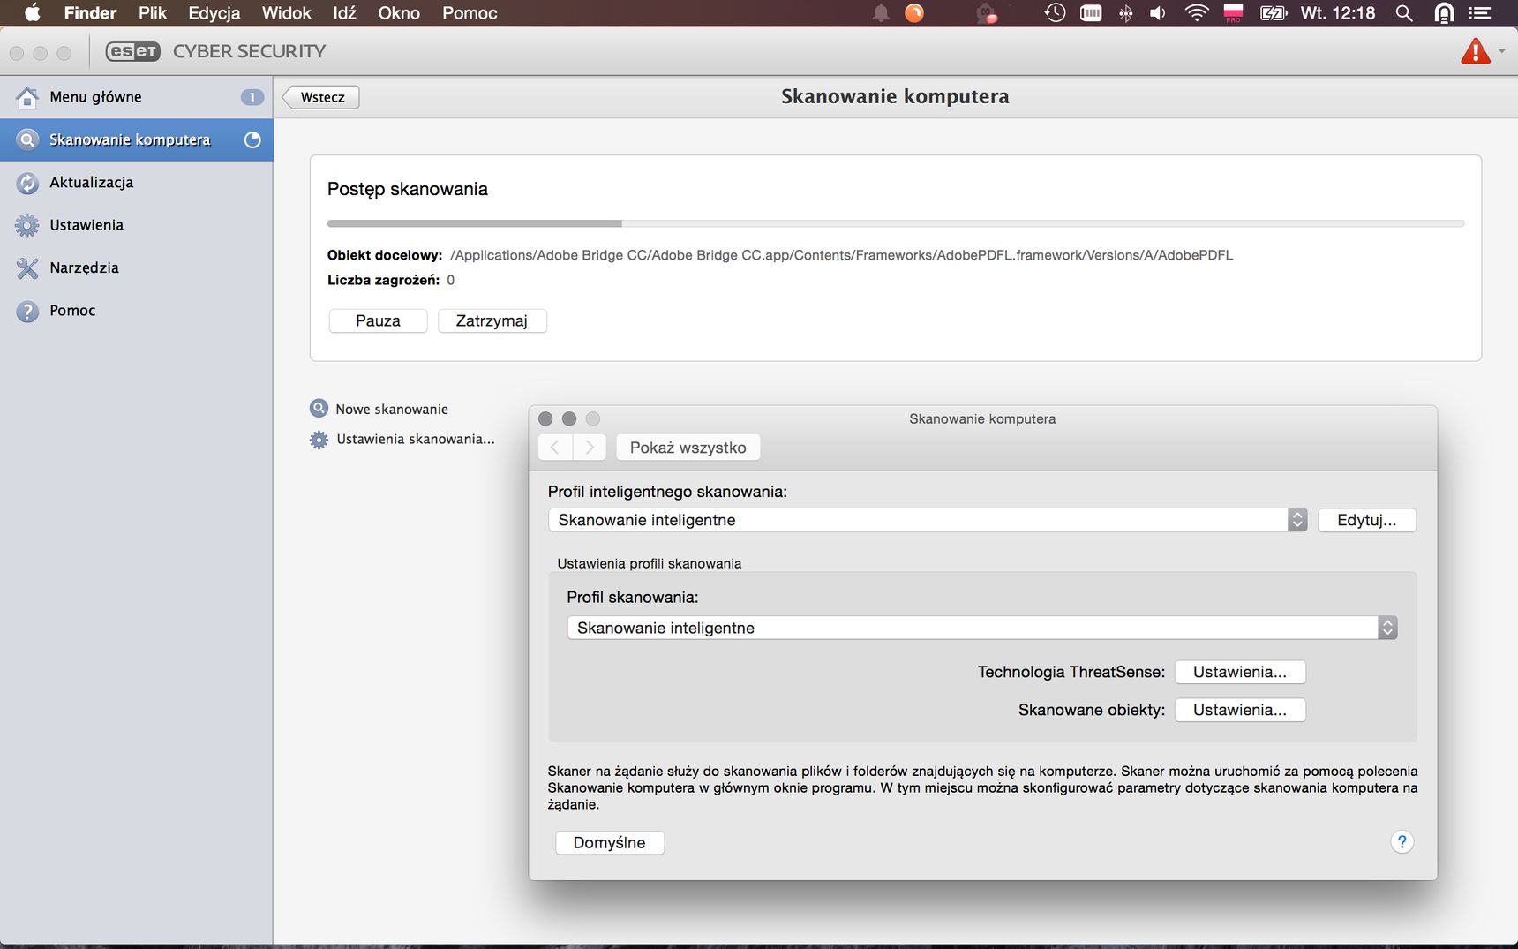1518x949 pixels.
Task: Click the Ustawienia skanowania gear icon
Action: coord(319,440)
